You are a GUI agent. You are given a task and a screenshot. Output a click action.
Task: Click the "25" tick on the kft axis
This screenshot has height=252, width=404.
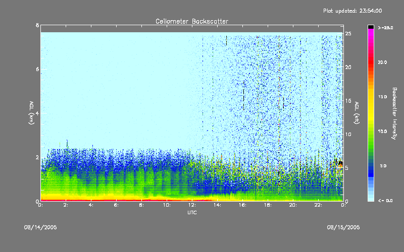point(348,34)
